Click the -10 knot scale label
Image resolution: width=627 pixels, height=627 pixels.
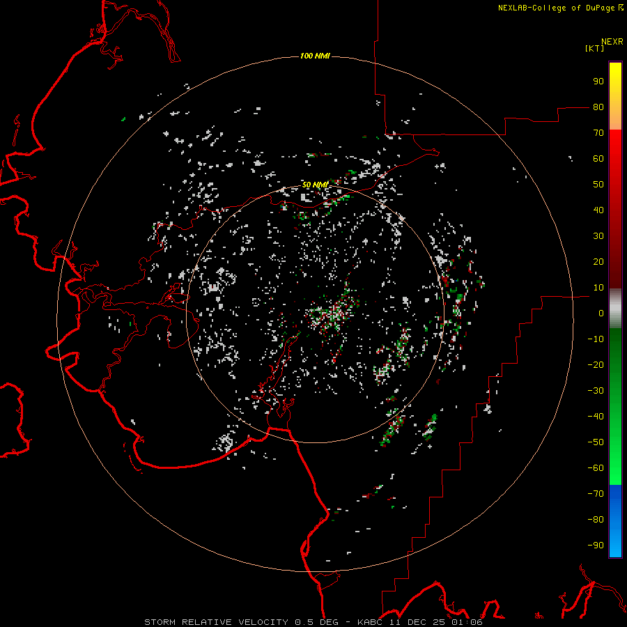click(596, 339)
